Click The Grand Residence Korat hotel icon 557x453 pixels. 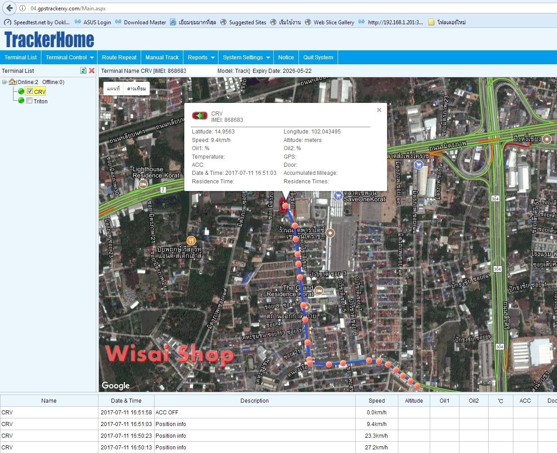click(x=319, y=291)
